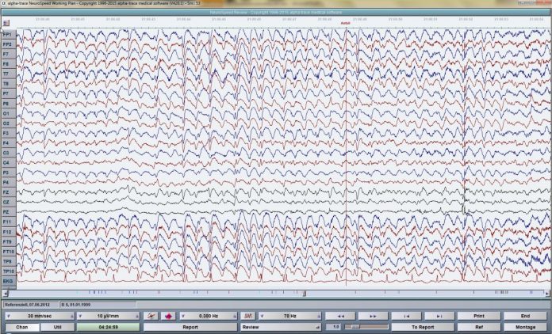The height and width of the screenshot is (334, 552).
Task: Click the To Report button
Action: point(423,327)
